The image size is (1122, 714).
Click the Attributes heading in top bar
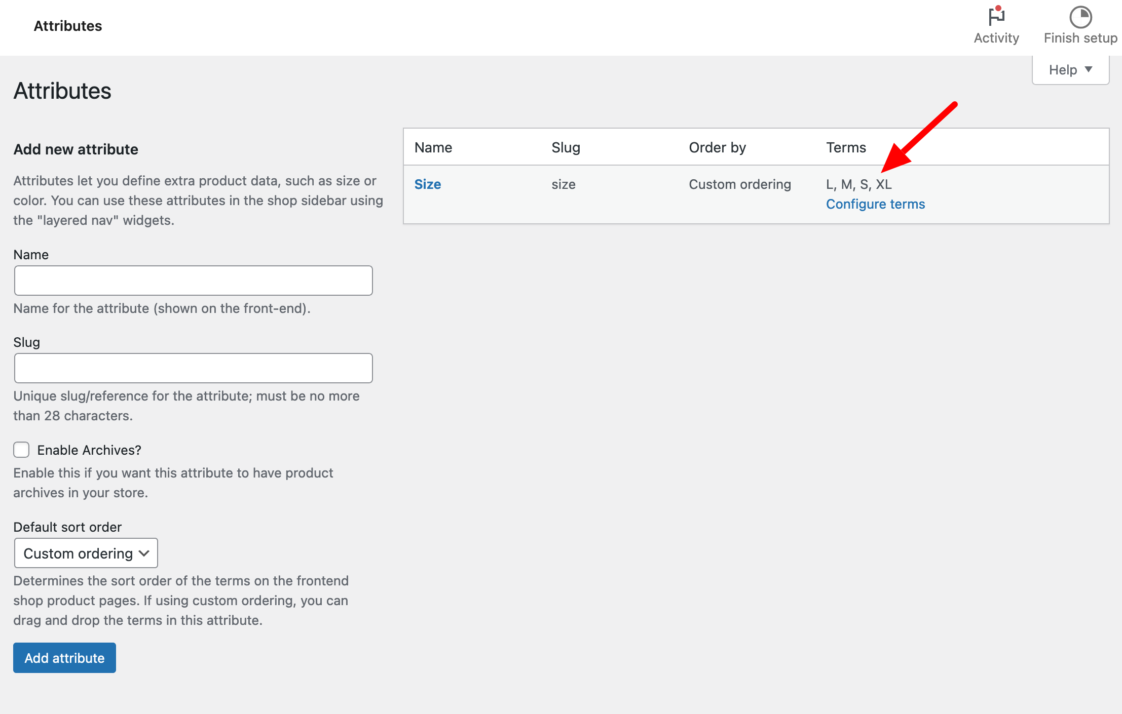point(67,26)
